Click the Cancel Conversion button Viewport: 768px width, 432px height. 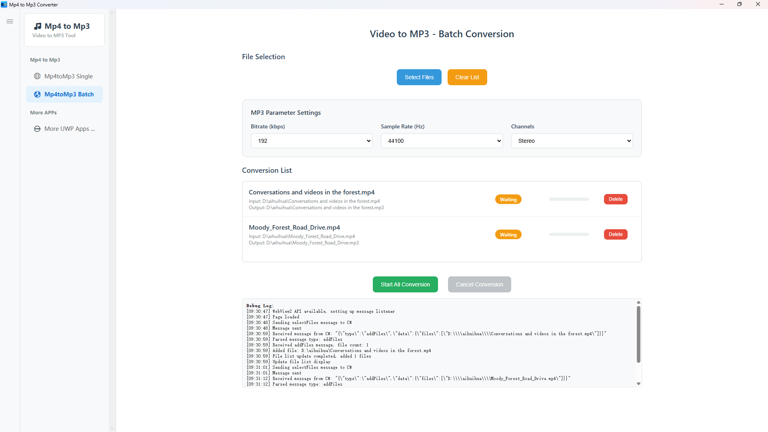tap(479, 284)
